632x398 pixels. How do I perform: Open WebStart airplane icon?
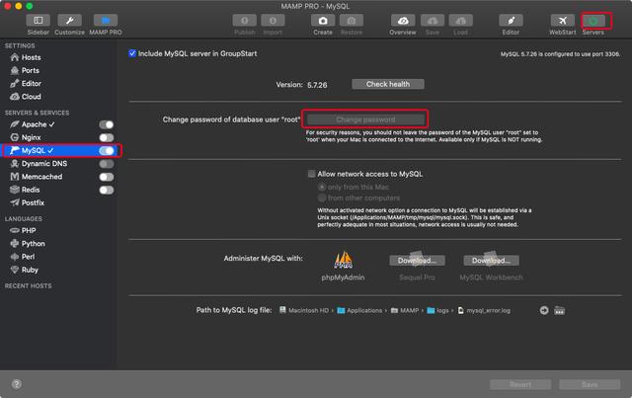click(x=563, y=20)
